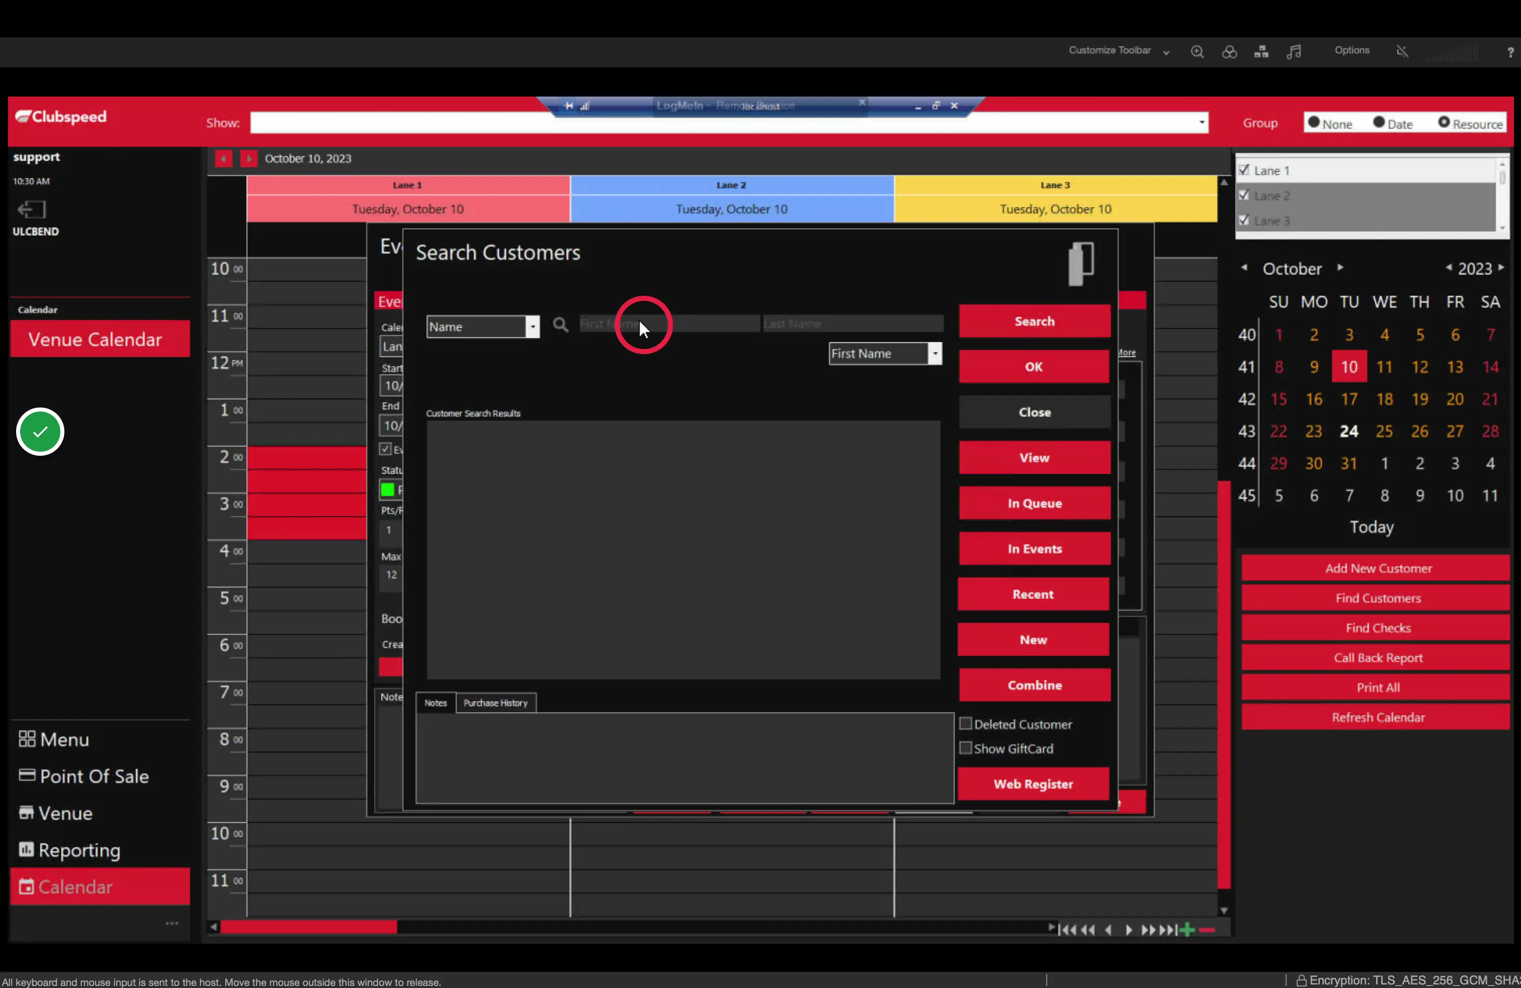Click the music note sound icon
1521x988 pixels.
tap(1294, 52)
